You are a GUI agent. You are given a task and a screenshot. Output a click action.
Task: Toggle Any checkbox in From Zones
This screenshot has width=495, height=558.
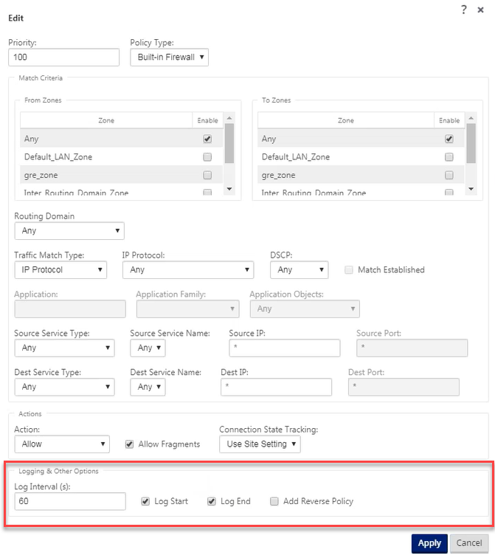click(x=207, y=139)
